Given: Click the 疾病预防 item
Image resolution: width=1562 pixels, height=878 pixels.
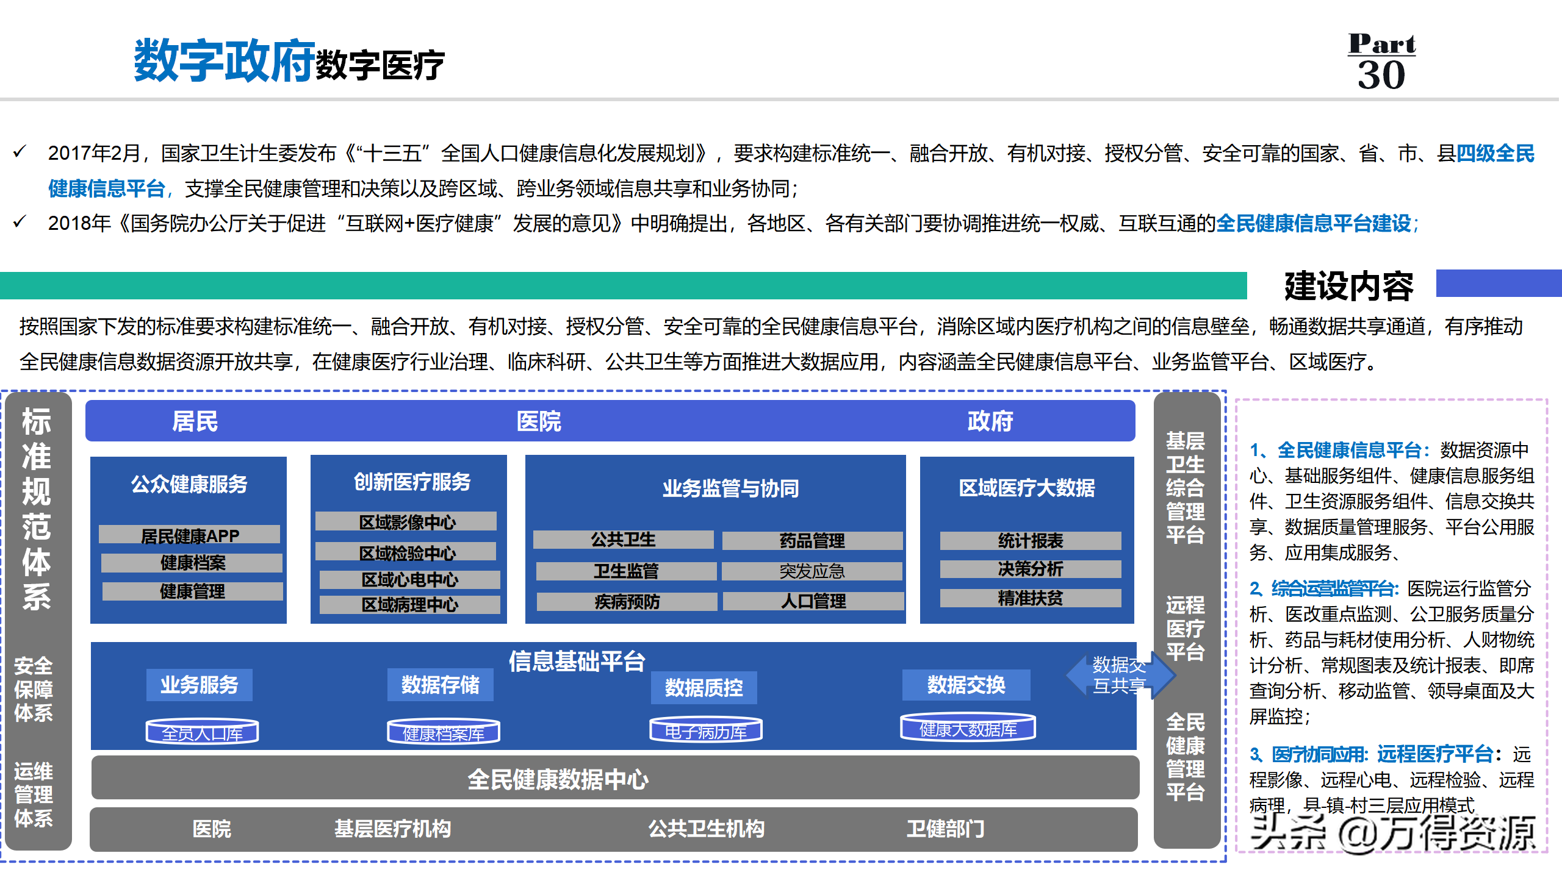Looking at the screenshot, I should click(627, 602).
